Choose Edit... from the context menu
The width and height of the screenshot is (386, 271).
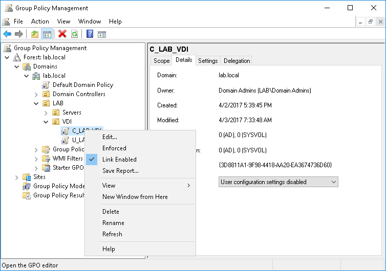pyautogui.click(x=110, y=137)
